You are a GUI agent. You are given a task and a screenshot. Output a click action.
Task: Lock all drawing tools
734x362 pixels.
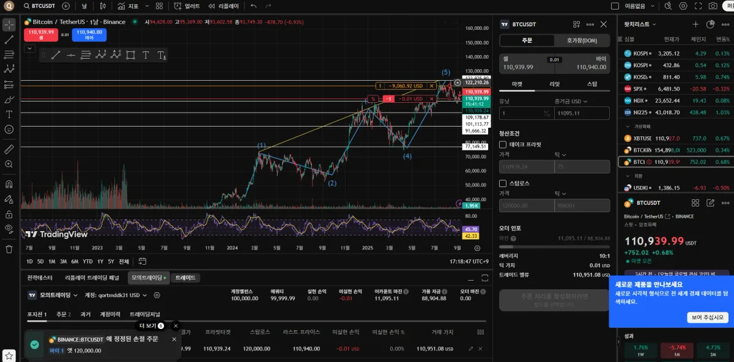pos(9,214)
